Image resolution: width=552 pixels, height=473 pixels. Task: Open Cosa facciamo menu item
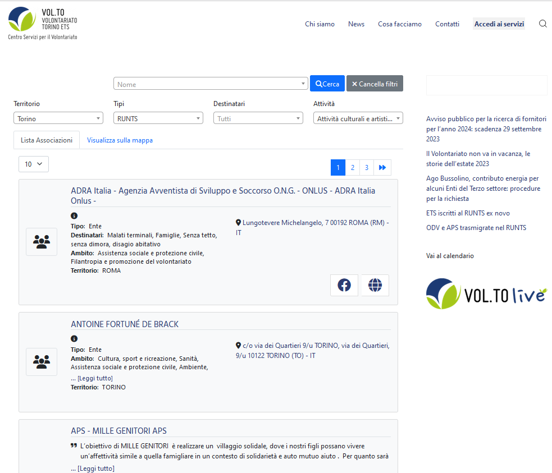click(x=400, y=24)
